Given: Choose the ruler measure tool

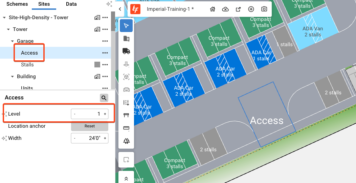Looking at the screenshot, I should 126,128.
